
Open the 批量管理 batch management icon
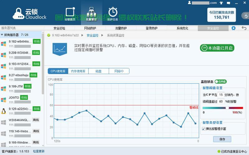91,14
